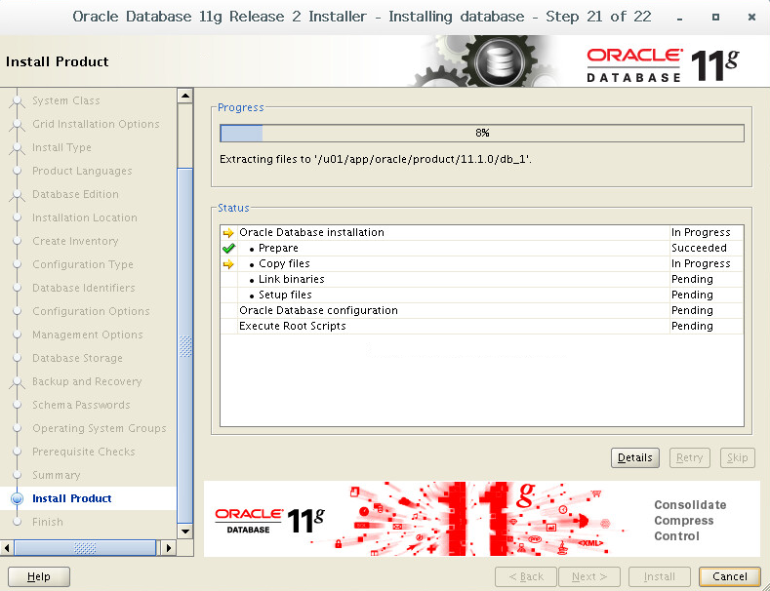Select Operating System Groups step
Screen dimensions: 770x591
pyautogui.click(x=100, y=428)
